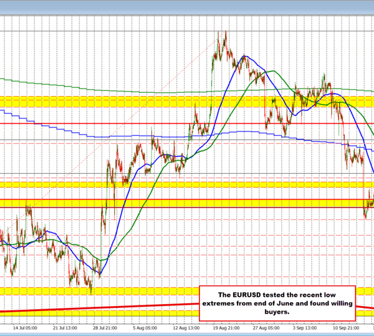Select the 'EURUSD tested the recent low' text note
The width and height of the screenshot is (374, 336).
277,304
